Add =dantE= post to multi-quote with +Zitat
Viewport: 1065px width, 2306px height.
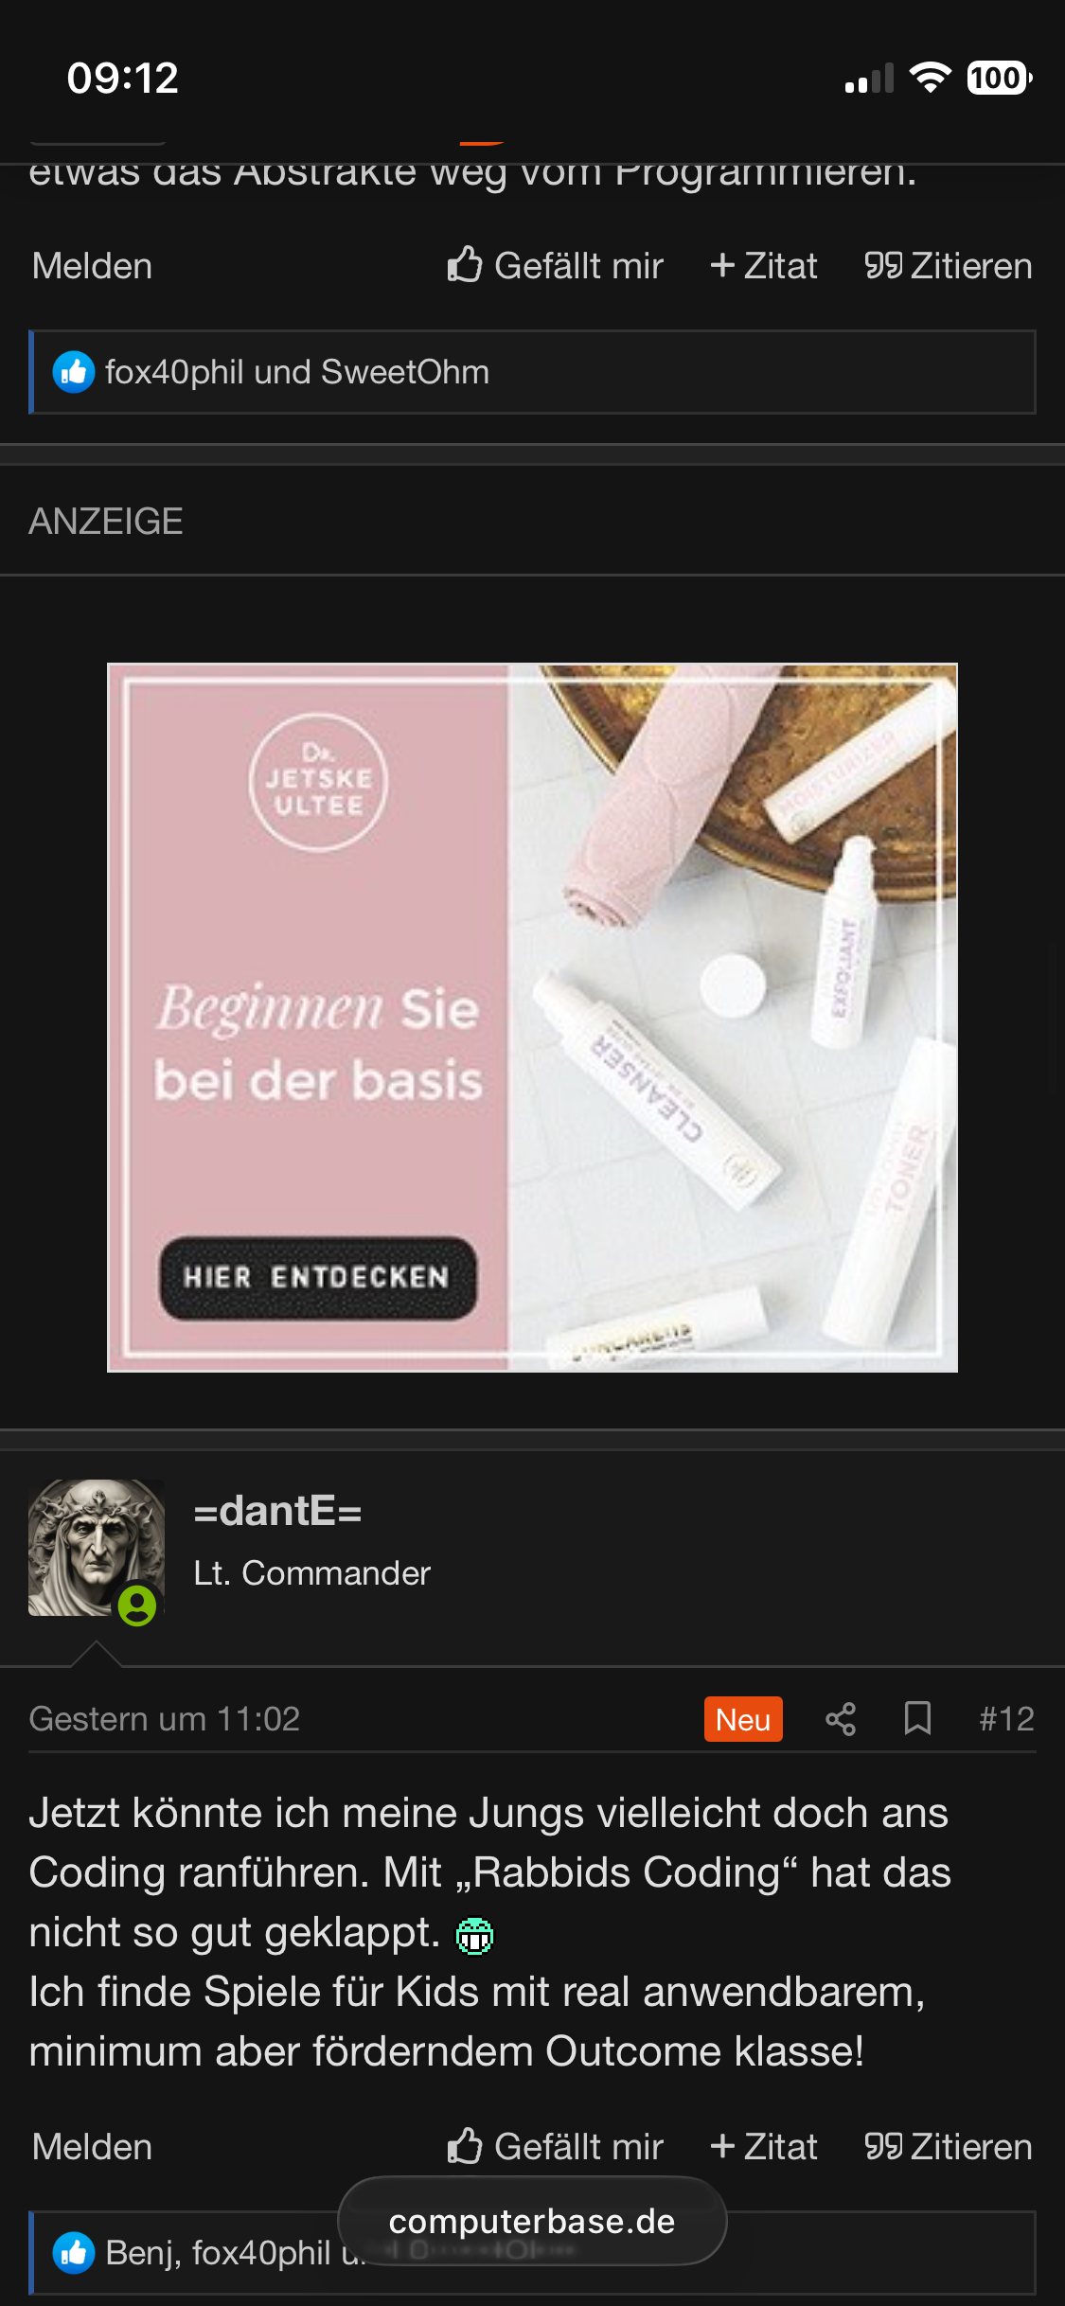764,2147
